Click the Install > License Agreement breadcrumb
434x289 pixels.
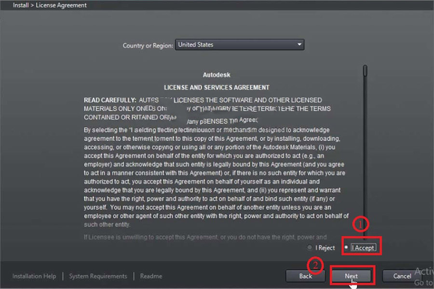click(50, 5)
